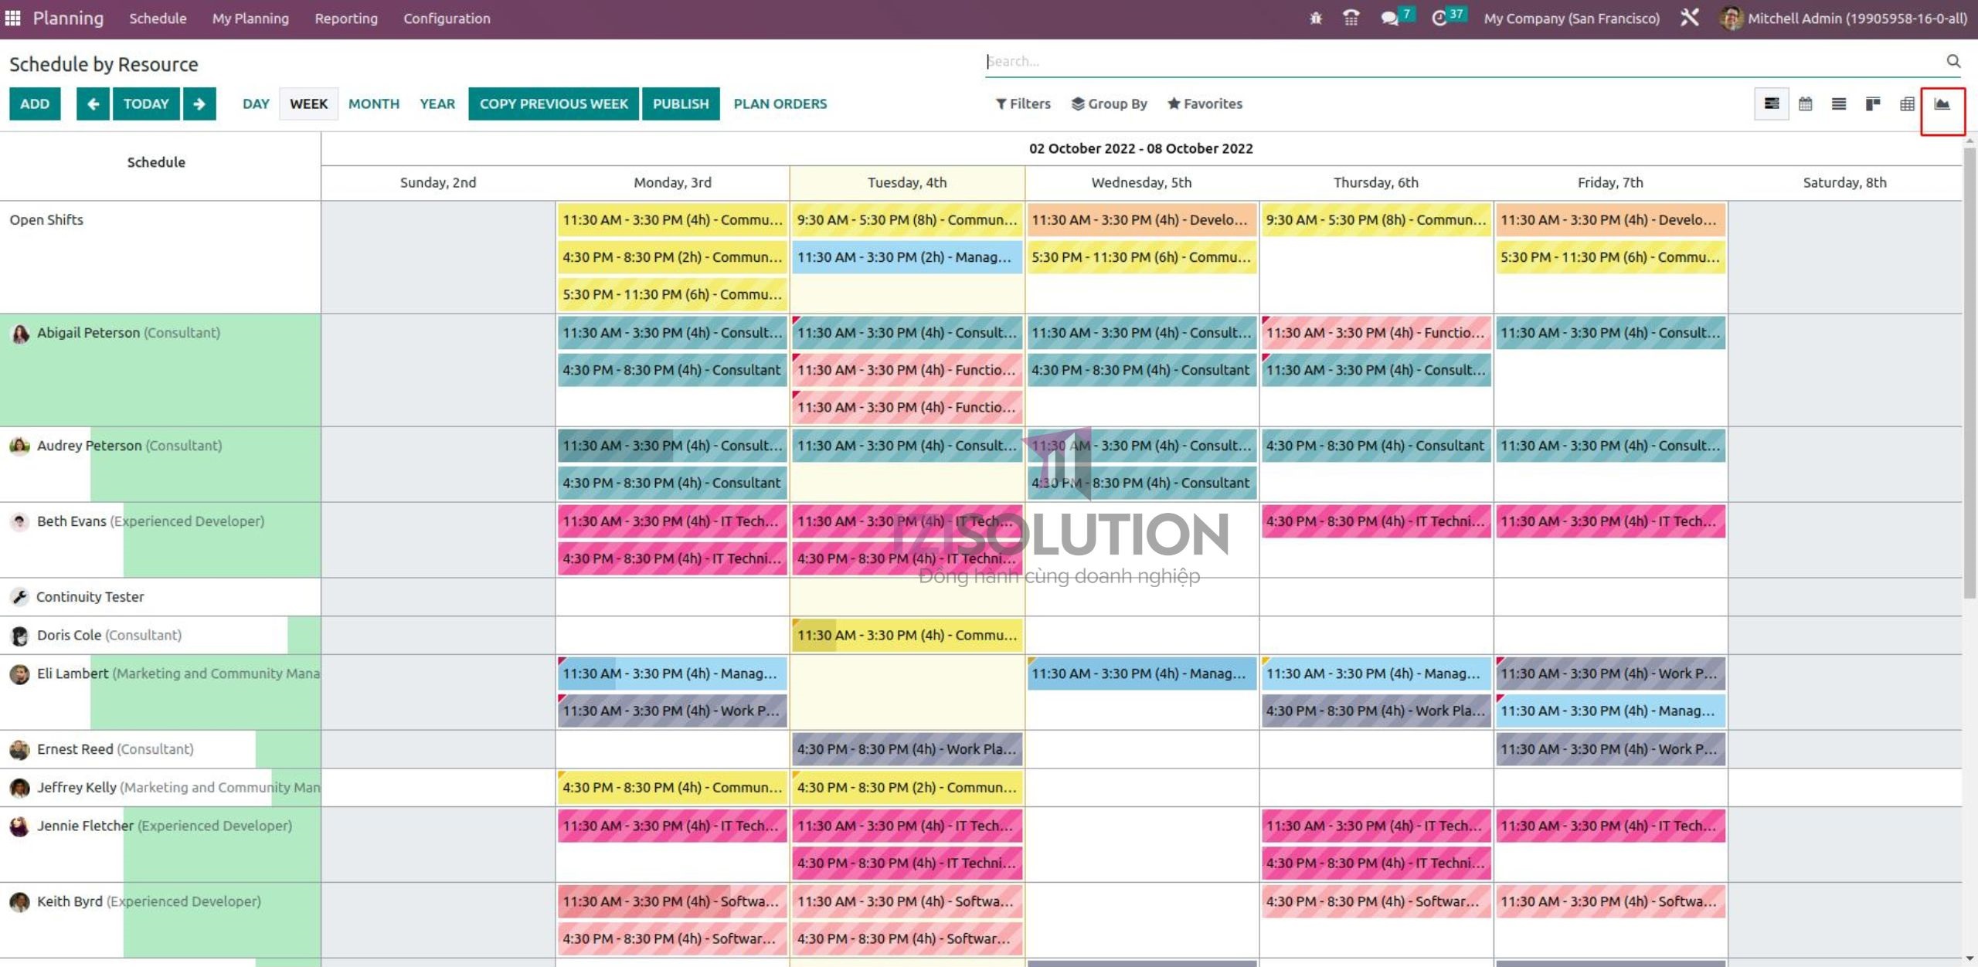Enable the MONTH view option
Screen dimensions: 1978x967
tap(374, 103)
